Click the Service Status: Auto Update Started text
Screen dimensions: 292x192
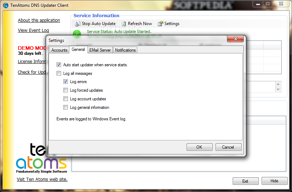click(119, 32)
